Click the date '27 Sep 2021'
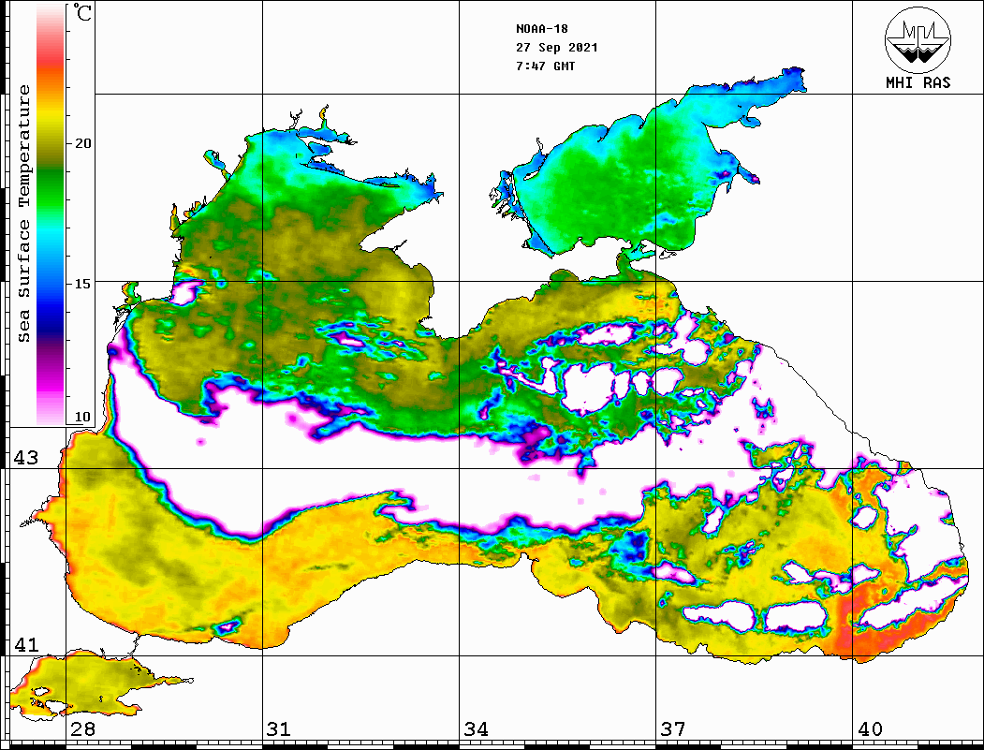This screenshot has width=984, height=750. click(x=557, y=48)
